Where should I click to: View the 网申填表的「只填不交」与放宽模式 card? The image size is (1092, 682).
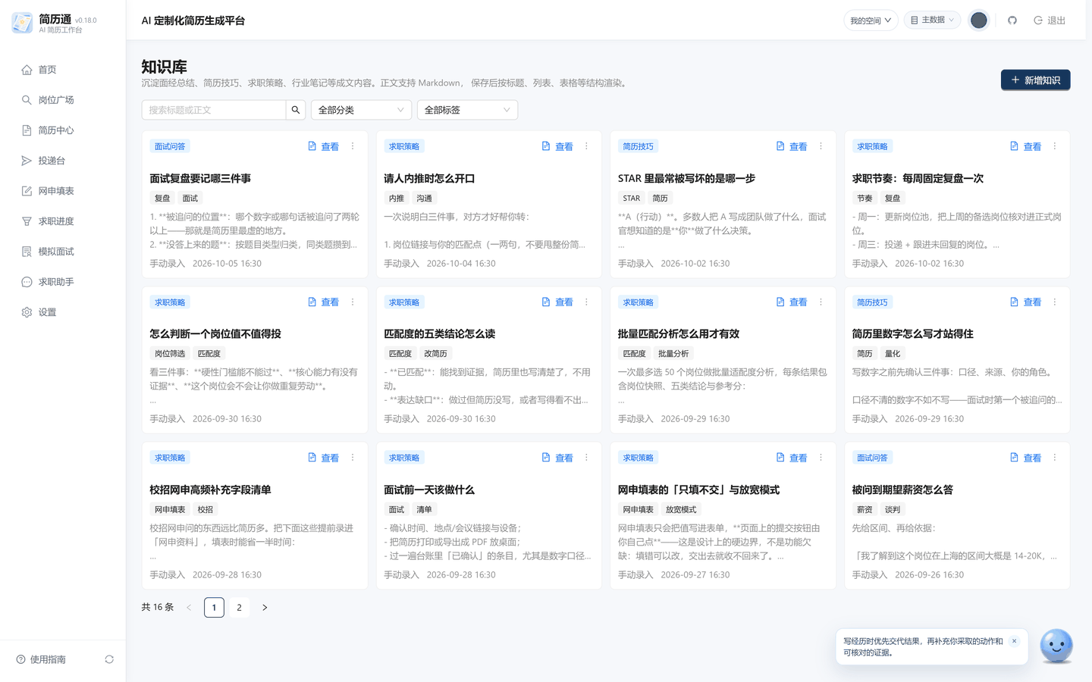[x=792, y=458]
